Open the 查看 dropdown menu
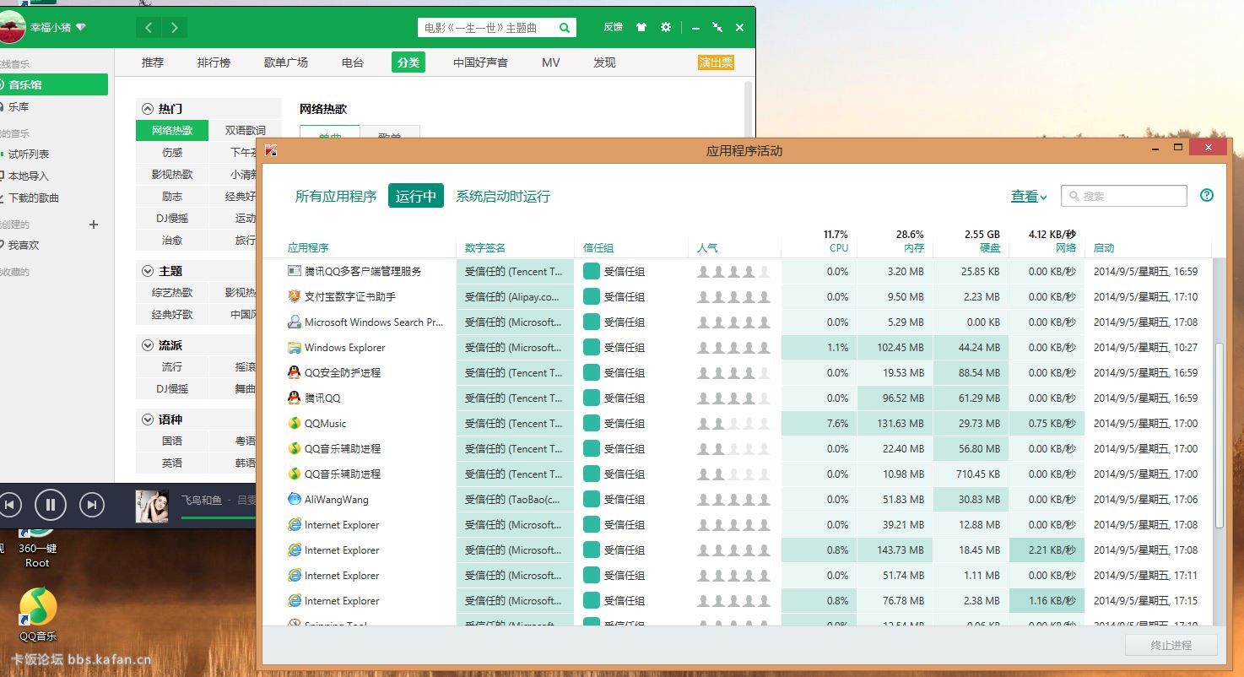Image resolution: width=1244 pixels, height=677 pixels. [x=1029, y=196]
